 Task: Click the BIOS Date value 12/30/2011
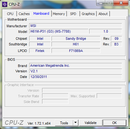[76, 77]
